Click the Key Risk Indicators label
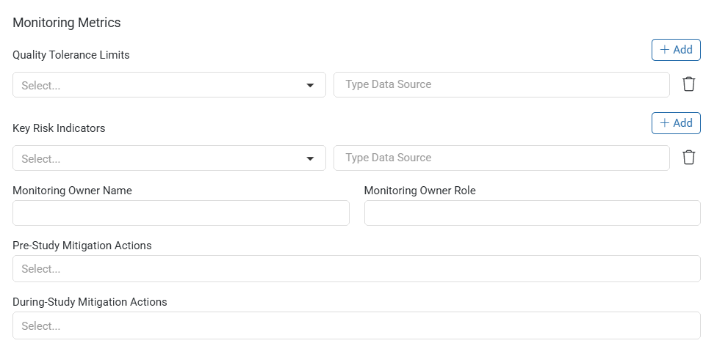 click(59, 128)
